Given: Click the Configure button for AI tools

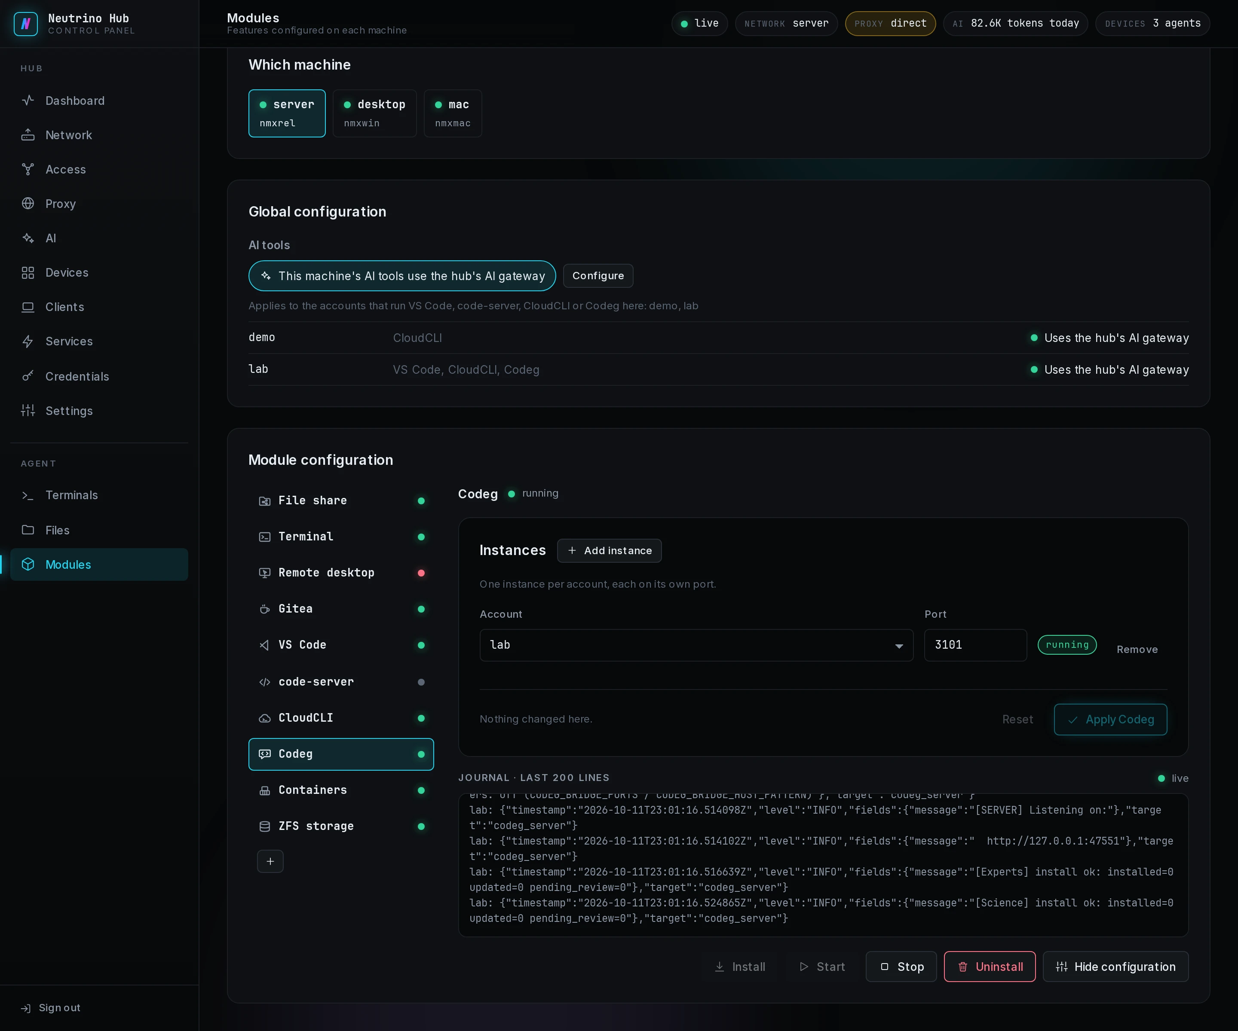Looking at the screenshot, I should coord(598,276).
